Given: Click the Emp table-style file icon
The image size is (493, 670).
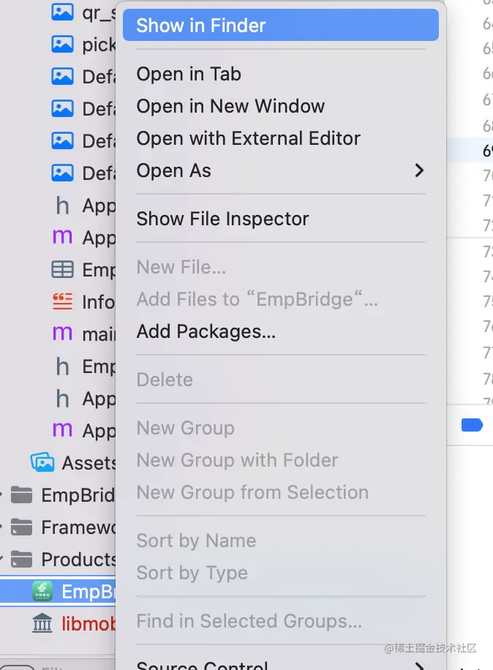Looking at the screenshot, I should pyautogui.click(x=62, y=270).
